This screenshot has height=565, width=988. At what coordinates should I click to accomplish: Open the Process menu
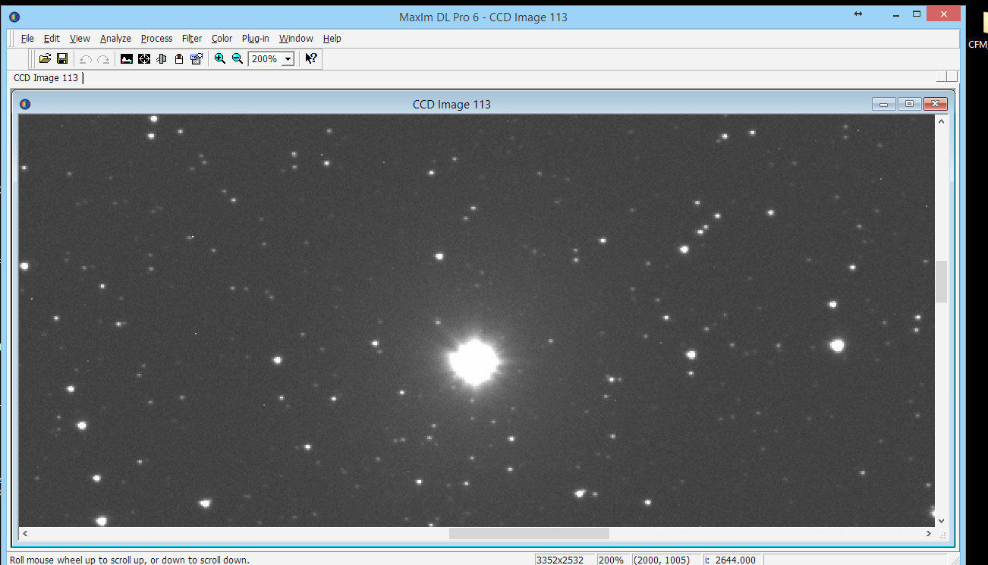156,39
